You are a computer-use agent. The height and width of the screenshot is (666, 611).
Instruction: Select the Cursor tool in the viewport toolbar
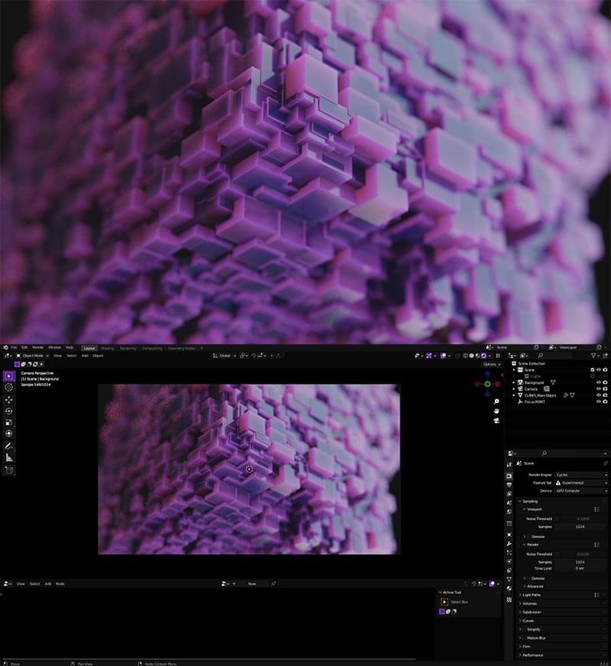coord(9,388)
